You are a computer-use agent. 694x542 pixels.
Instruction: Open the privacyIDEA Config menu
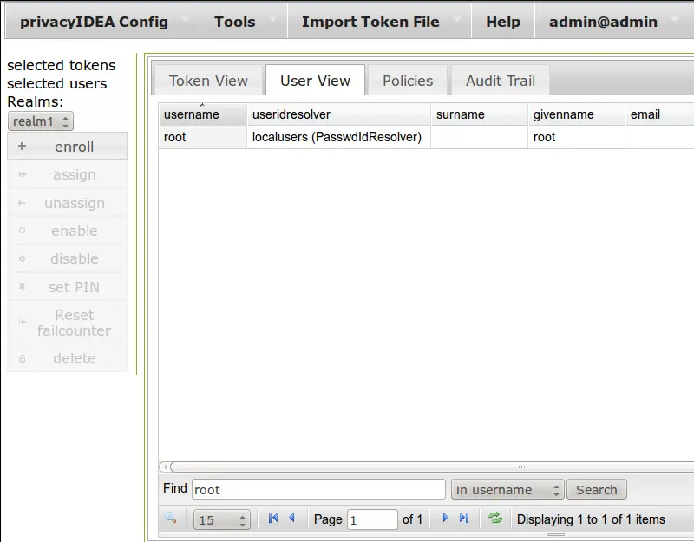tap(102, 22)
